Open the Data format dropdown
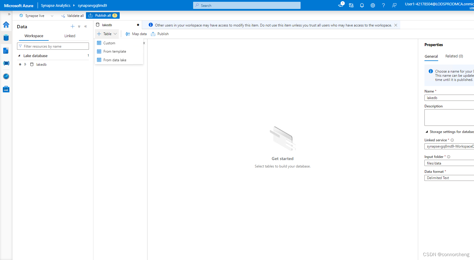Image resolution: width=474 pixels, height=260 pixels. pos(449,178)
